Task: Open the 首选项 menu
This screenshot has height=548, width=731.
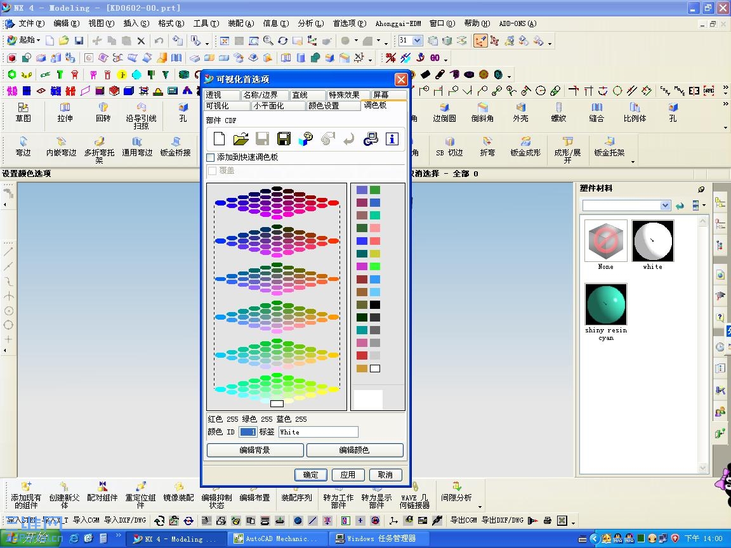Action: point(349,23)
